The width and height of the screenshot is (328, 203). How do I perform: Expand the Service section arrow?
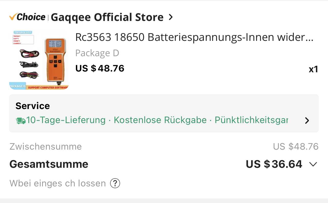point(307,121)
